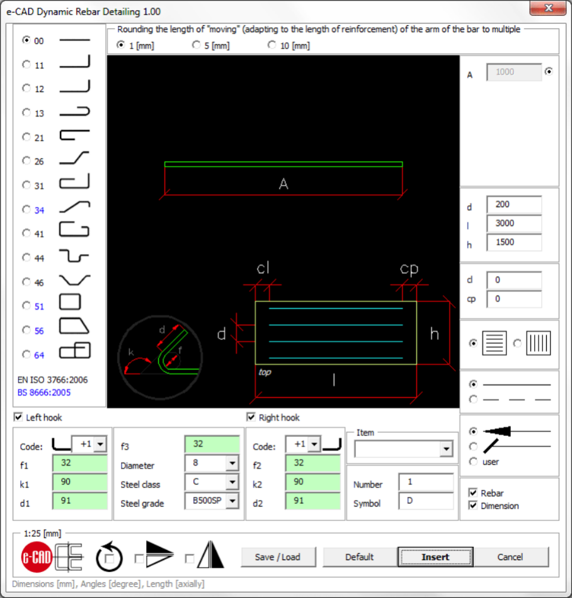Image resolution: width=572 pixels, height=598 pixels.
Task: Click the d1 value field
Action: [80, 501]
